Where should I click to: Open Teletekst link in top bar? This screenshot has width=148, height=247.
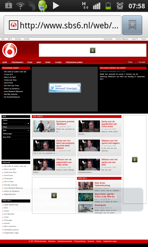[x=144, y=39]
